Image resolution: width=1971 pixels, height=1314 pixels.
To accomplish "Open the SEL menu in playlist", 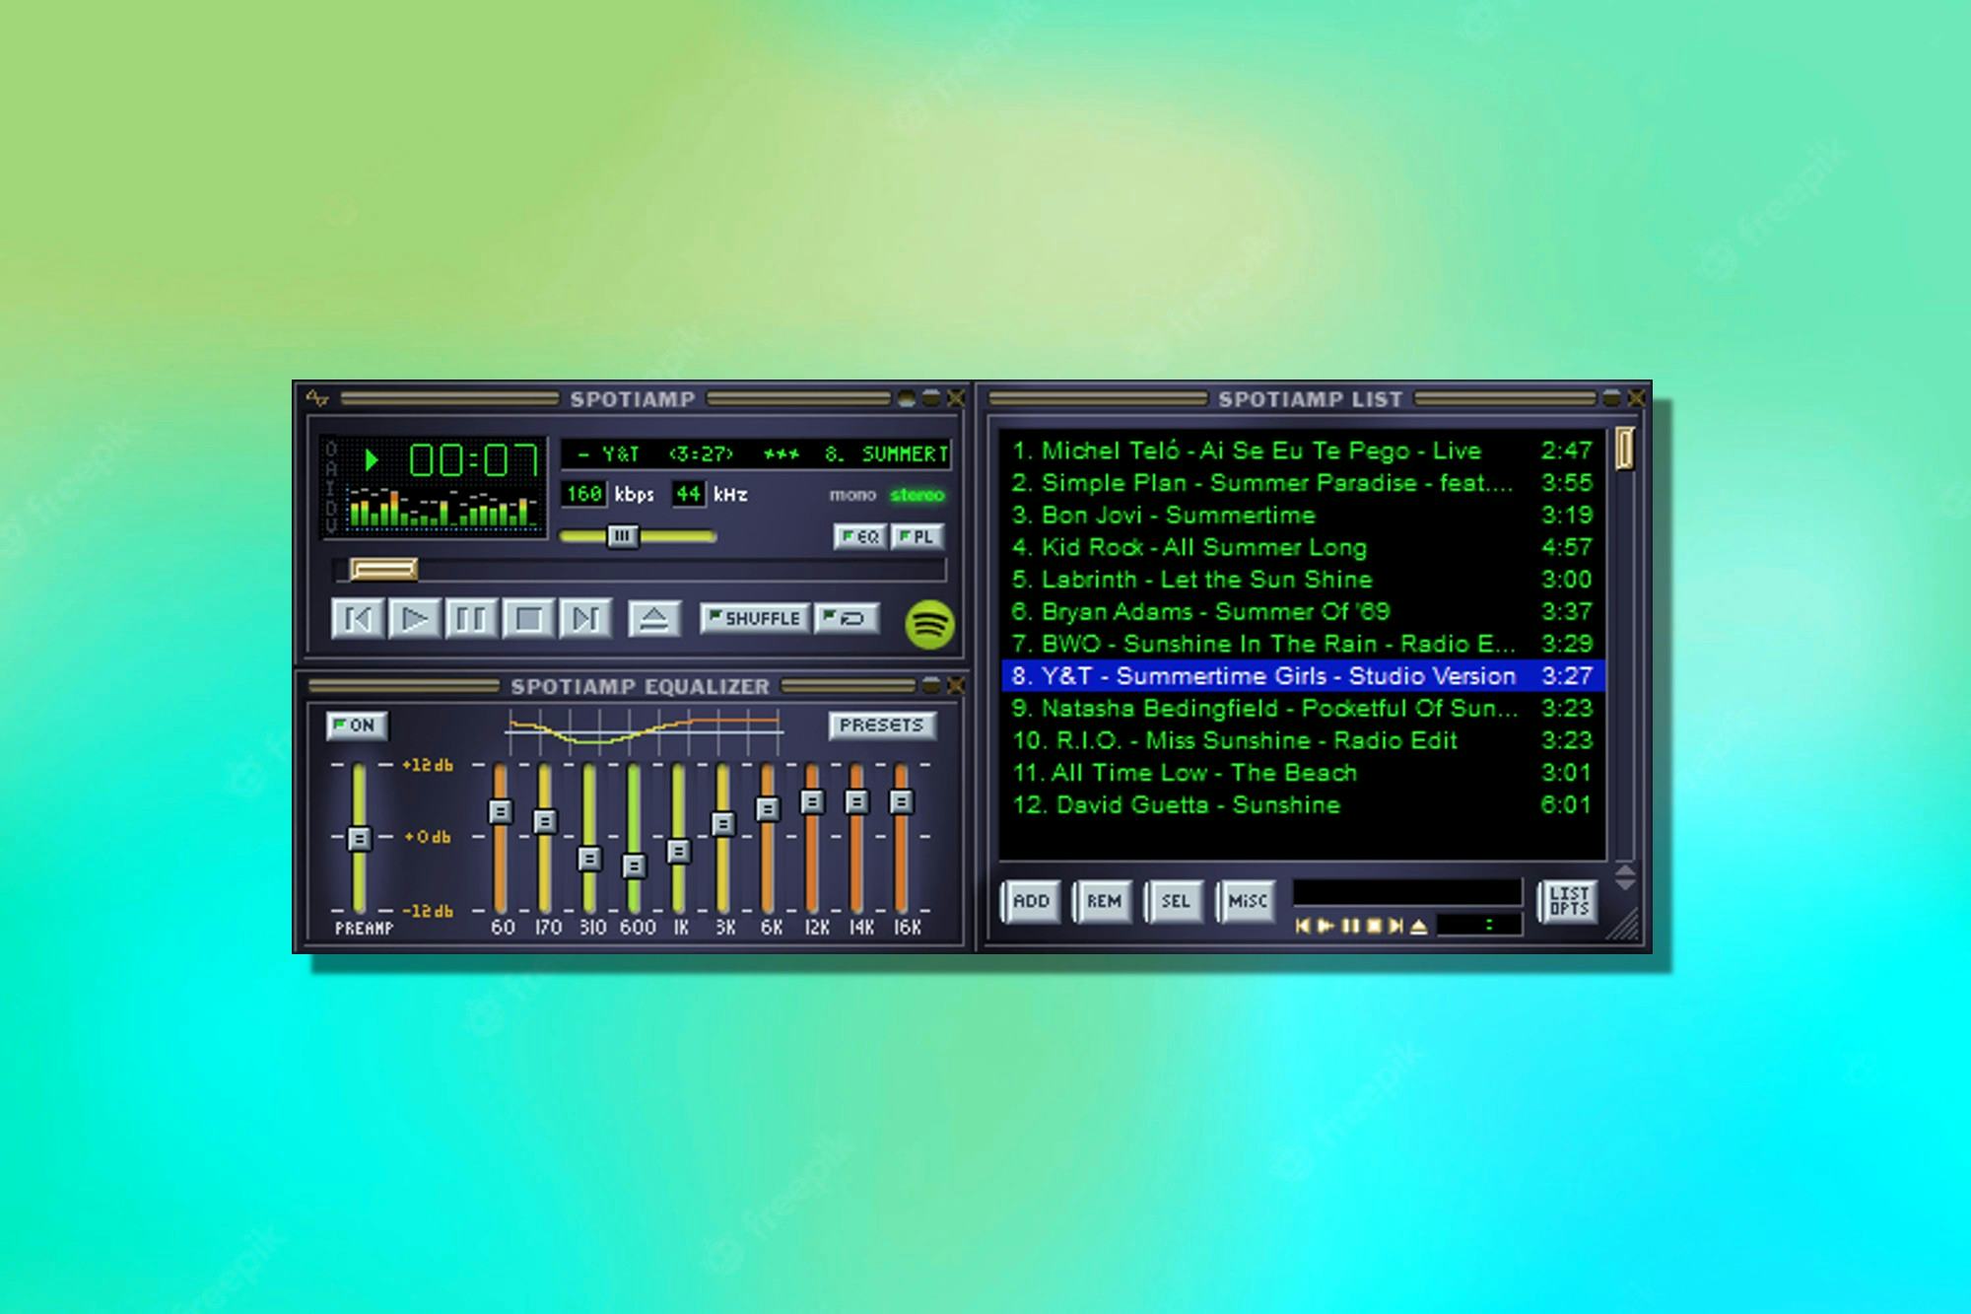I will (x=1176, y=901).
